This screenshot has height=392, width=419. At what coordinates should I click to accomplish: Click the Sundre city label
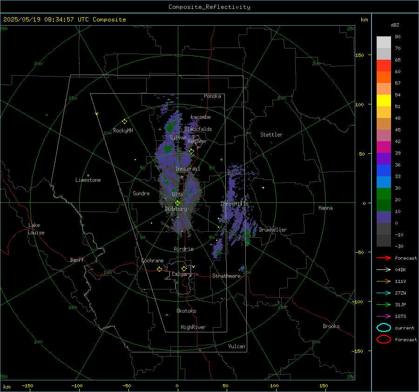point(141,193)
